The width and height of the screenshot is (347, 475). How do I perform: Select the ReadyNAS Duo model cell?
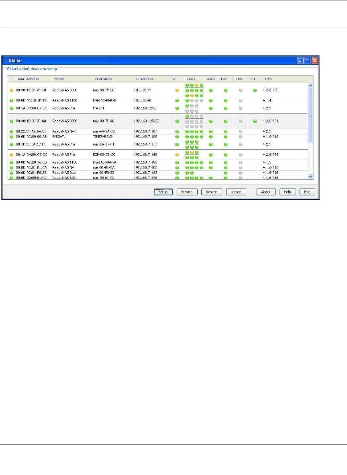[64, 173]
